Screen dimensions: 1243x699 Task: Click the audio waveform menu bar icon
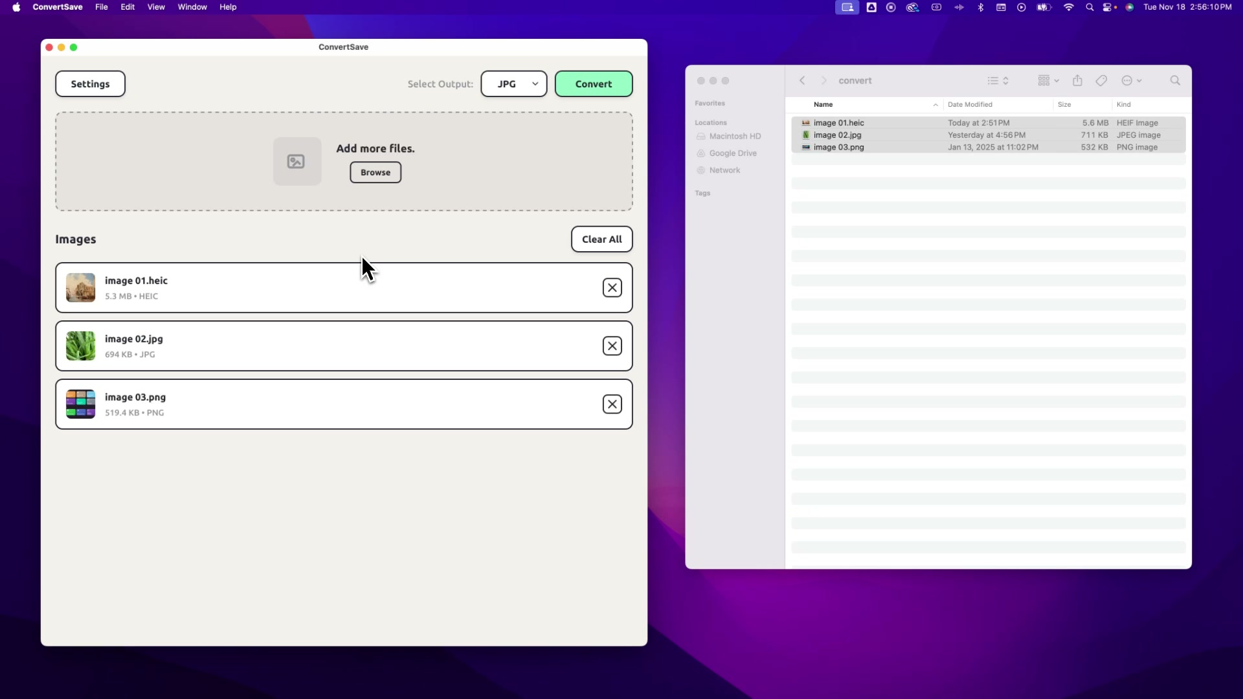point(959,7)
